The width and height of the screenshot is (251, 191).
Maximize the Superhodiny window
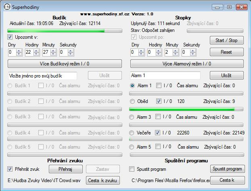click(229, 7)
